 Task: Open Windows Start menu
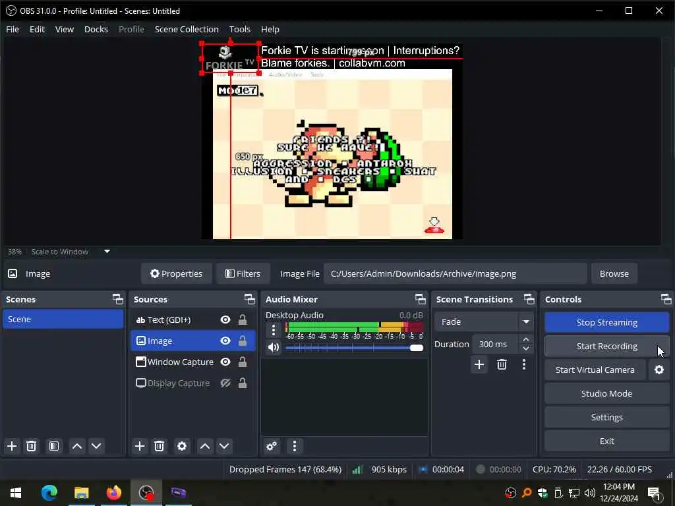pos(16,493)
